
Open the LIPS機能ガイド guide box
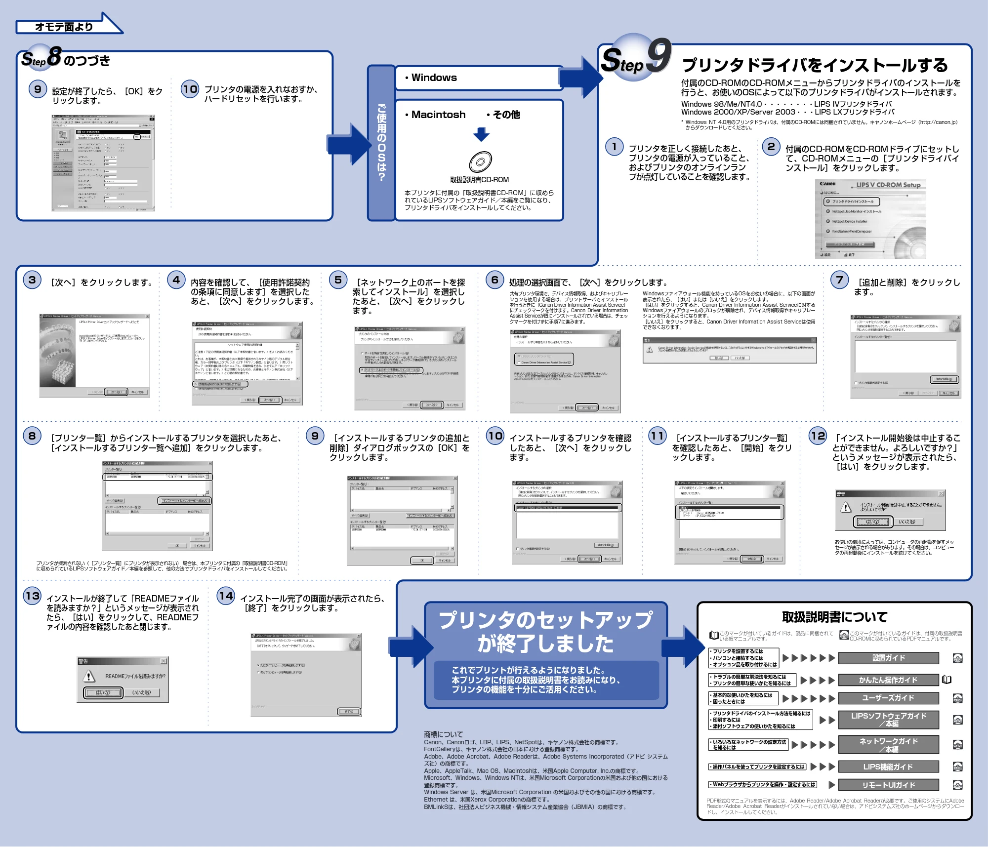888,766
